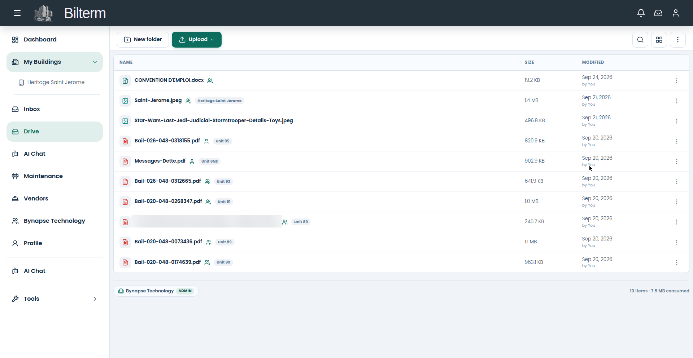This screenshot has width=693, height=358.
Task: Click the Unit 85B tag
Action: pyautogui.click(x=209, y=162)
